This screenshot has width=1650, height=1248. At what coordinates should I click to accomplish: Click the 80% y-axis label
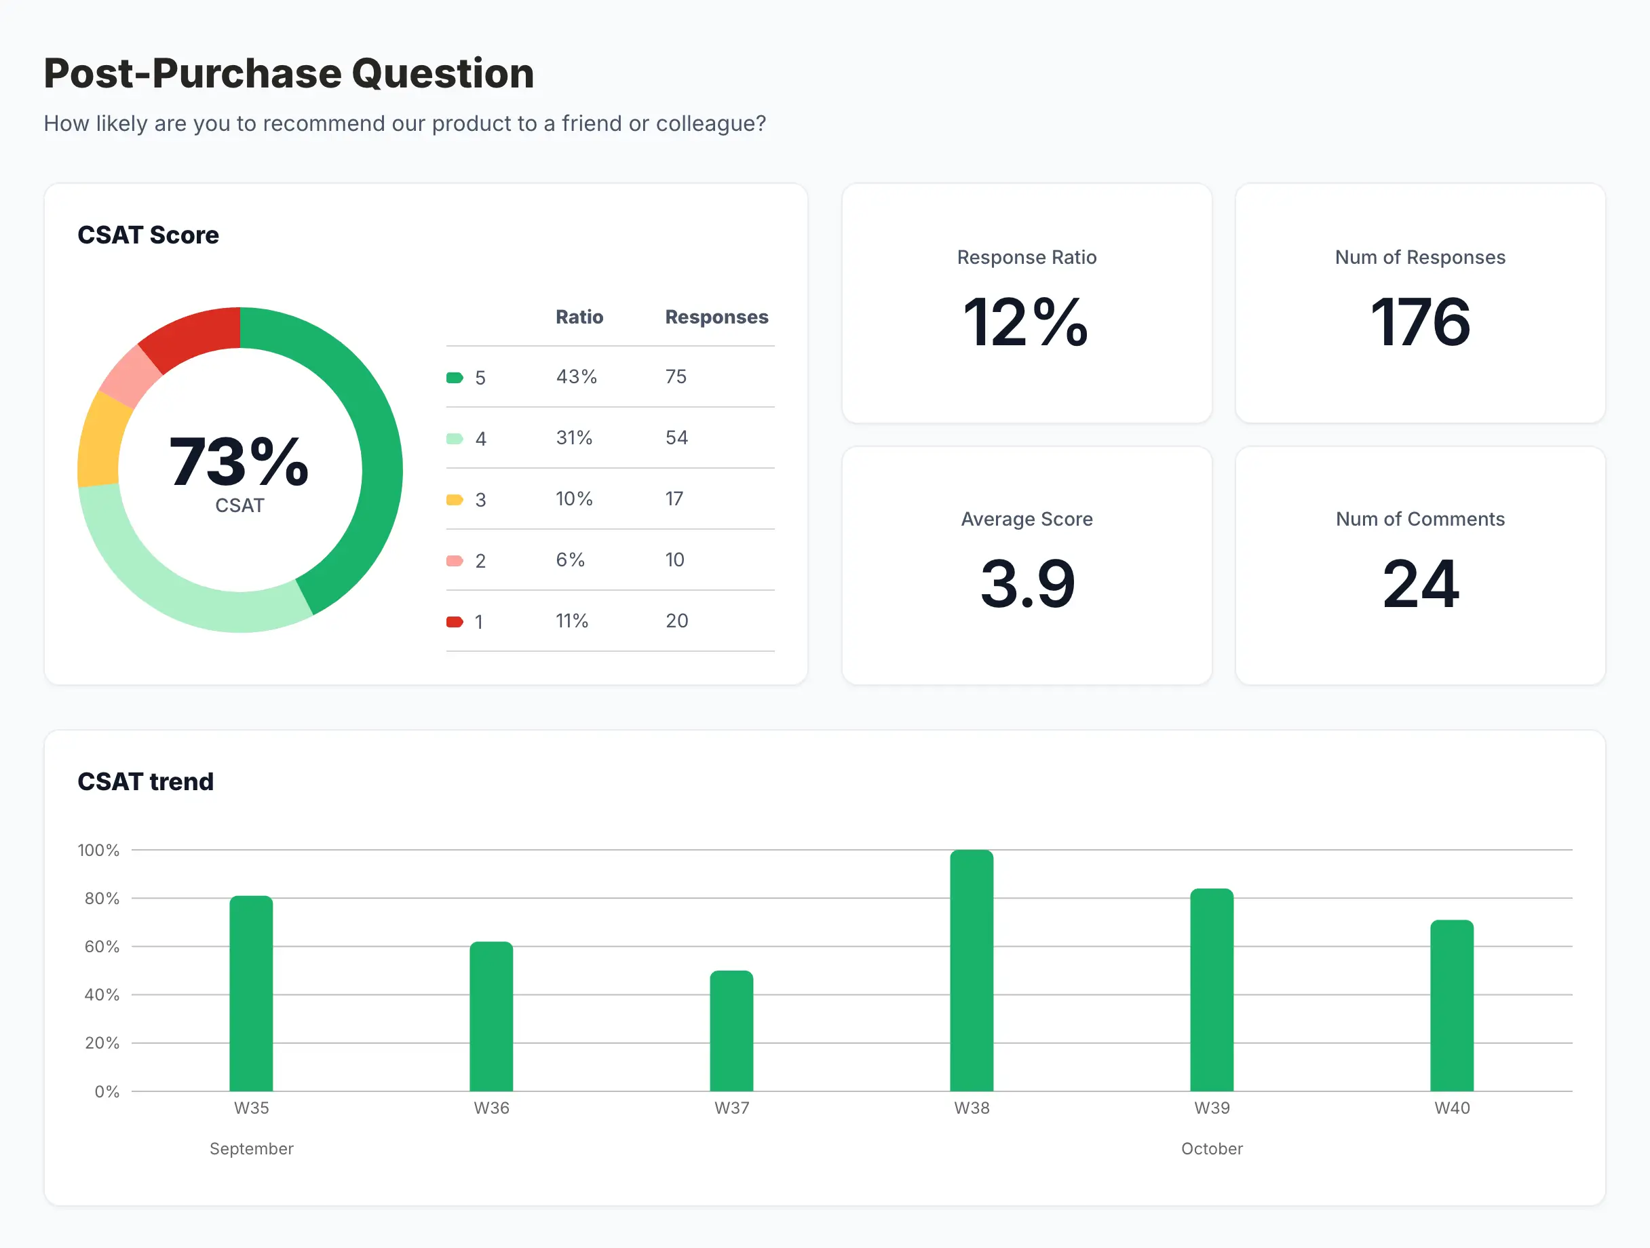102,898
